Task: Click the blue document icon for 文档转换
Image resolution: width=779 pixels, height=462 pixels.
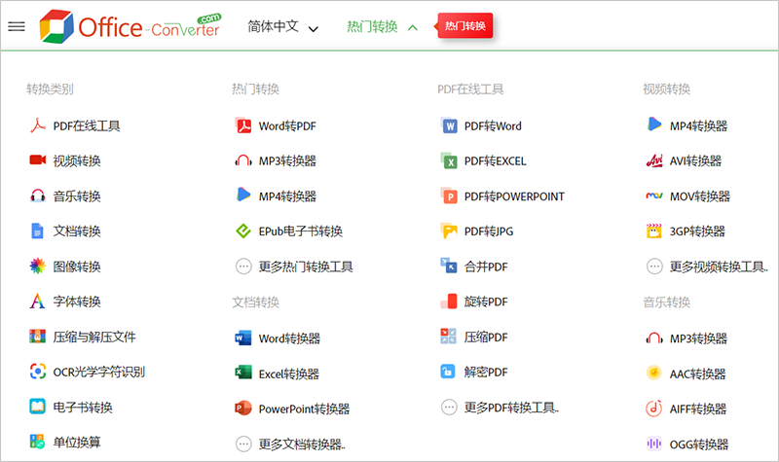Action: click(x=37, y=231)
